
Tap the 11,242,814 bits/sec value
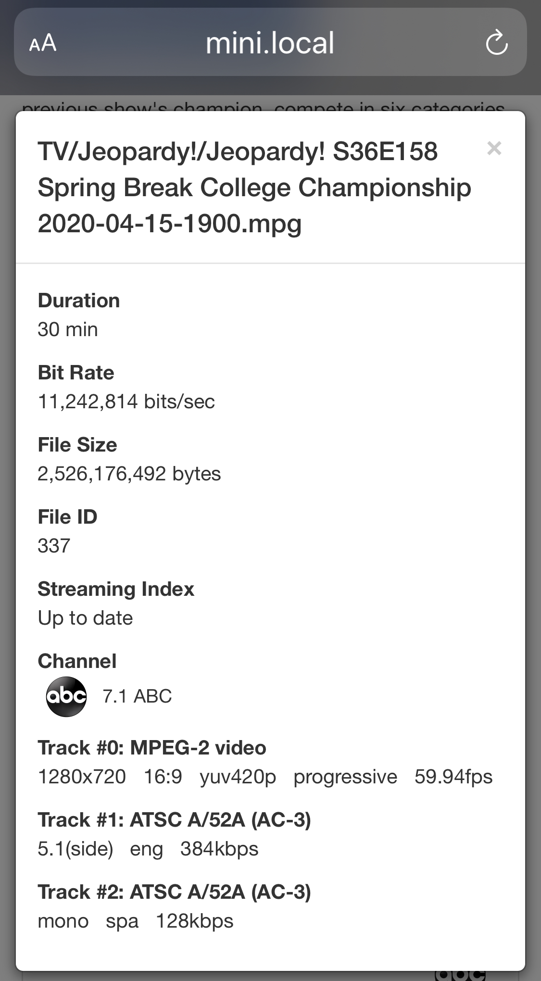click(x=126, y=402)
